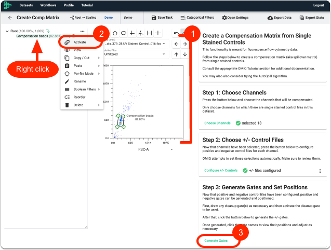Open the Tutorial menu in top bar
This screenshot has height=250, width=331.
[87, 5]
